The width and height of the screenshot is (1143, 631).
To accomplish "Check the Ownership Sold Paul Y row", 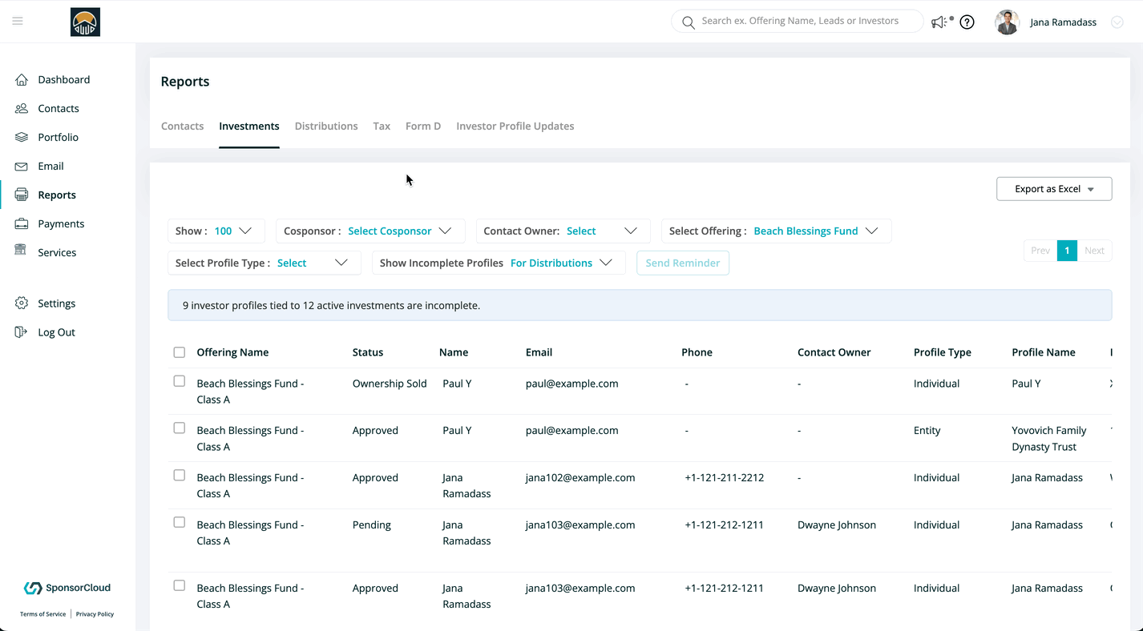I will coord(180,381).
